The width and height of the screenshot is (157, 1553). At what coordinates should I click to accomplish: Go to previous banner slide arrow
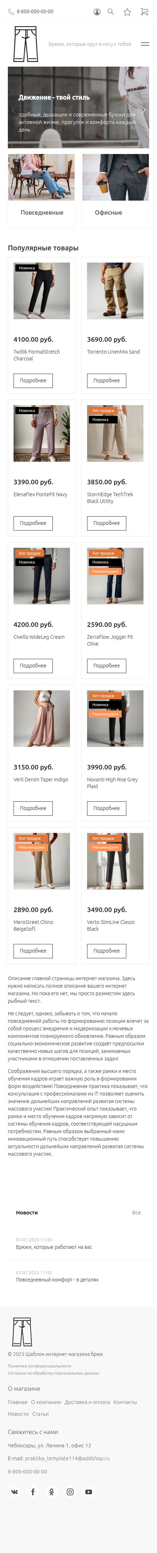coord(13,110)
